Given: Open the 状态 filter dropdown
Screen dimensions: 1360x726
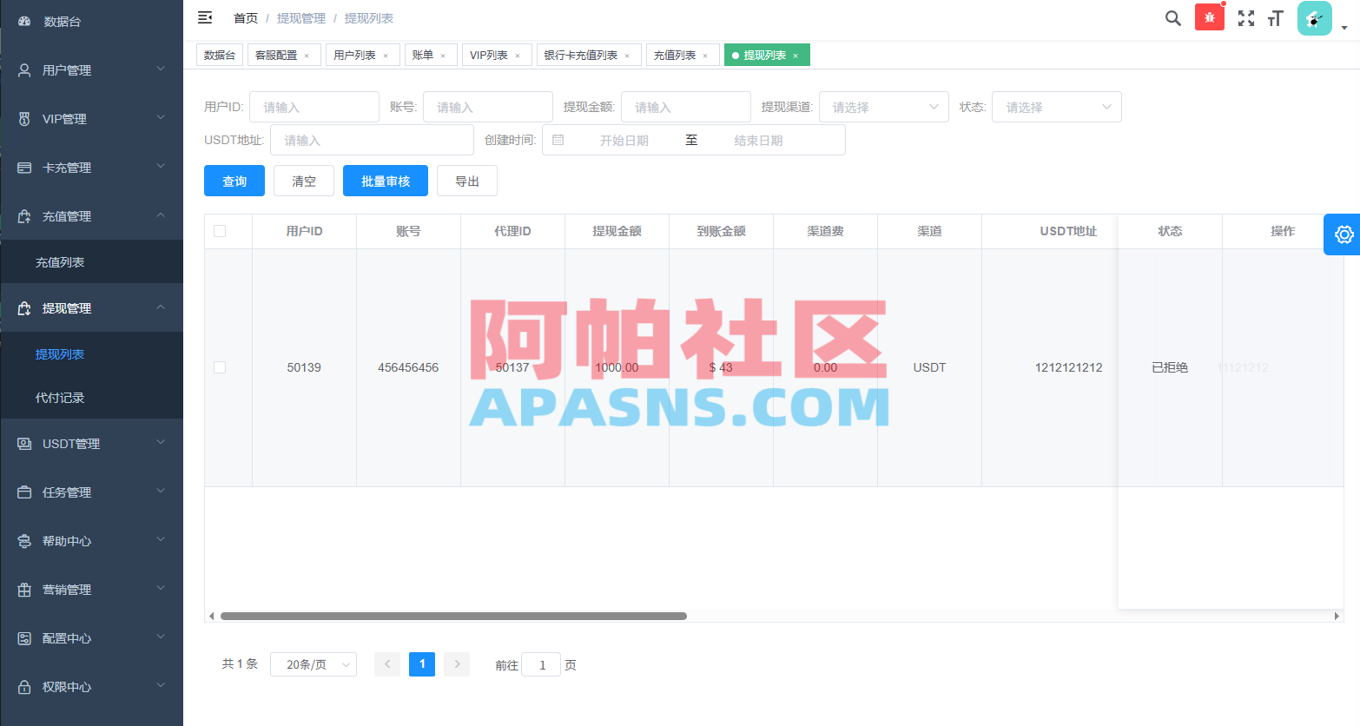Looking at the screenshot, I should [1056, 107].
